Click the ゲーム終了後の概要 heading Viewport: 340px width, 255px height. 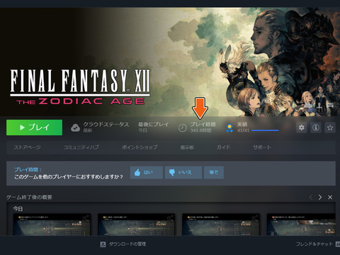click(29, 197)
